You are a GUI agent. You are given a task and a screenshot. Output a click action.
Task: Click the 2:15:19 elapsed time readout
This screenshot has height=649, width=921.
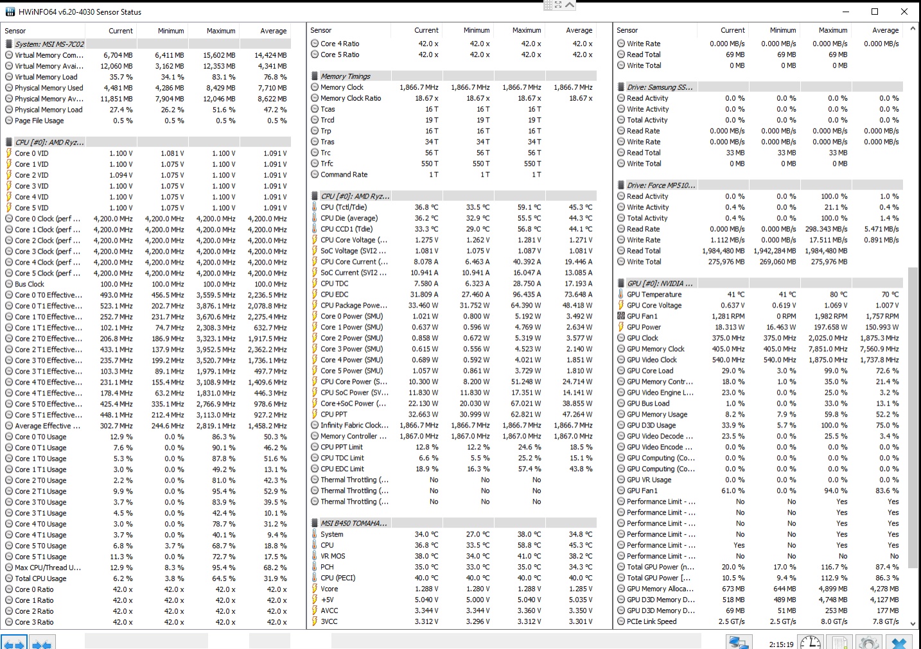pyautogui.click(x=781, y=644)
